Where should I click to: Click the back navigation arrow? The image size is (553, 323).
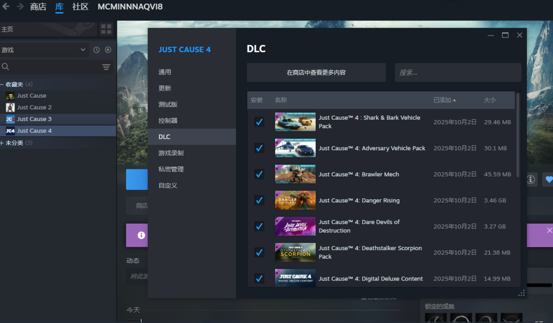(6, 7)
